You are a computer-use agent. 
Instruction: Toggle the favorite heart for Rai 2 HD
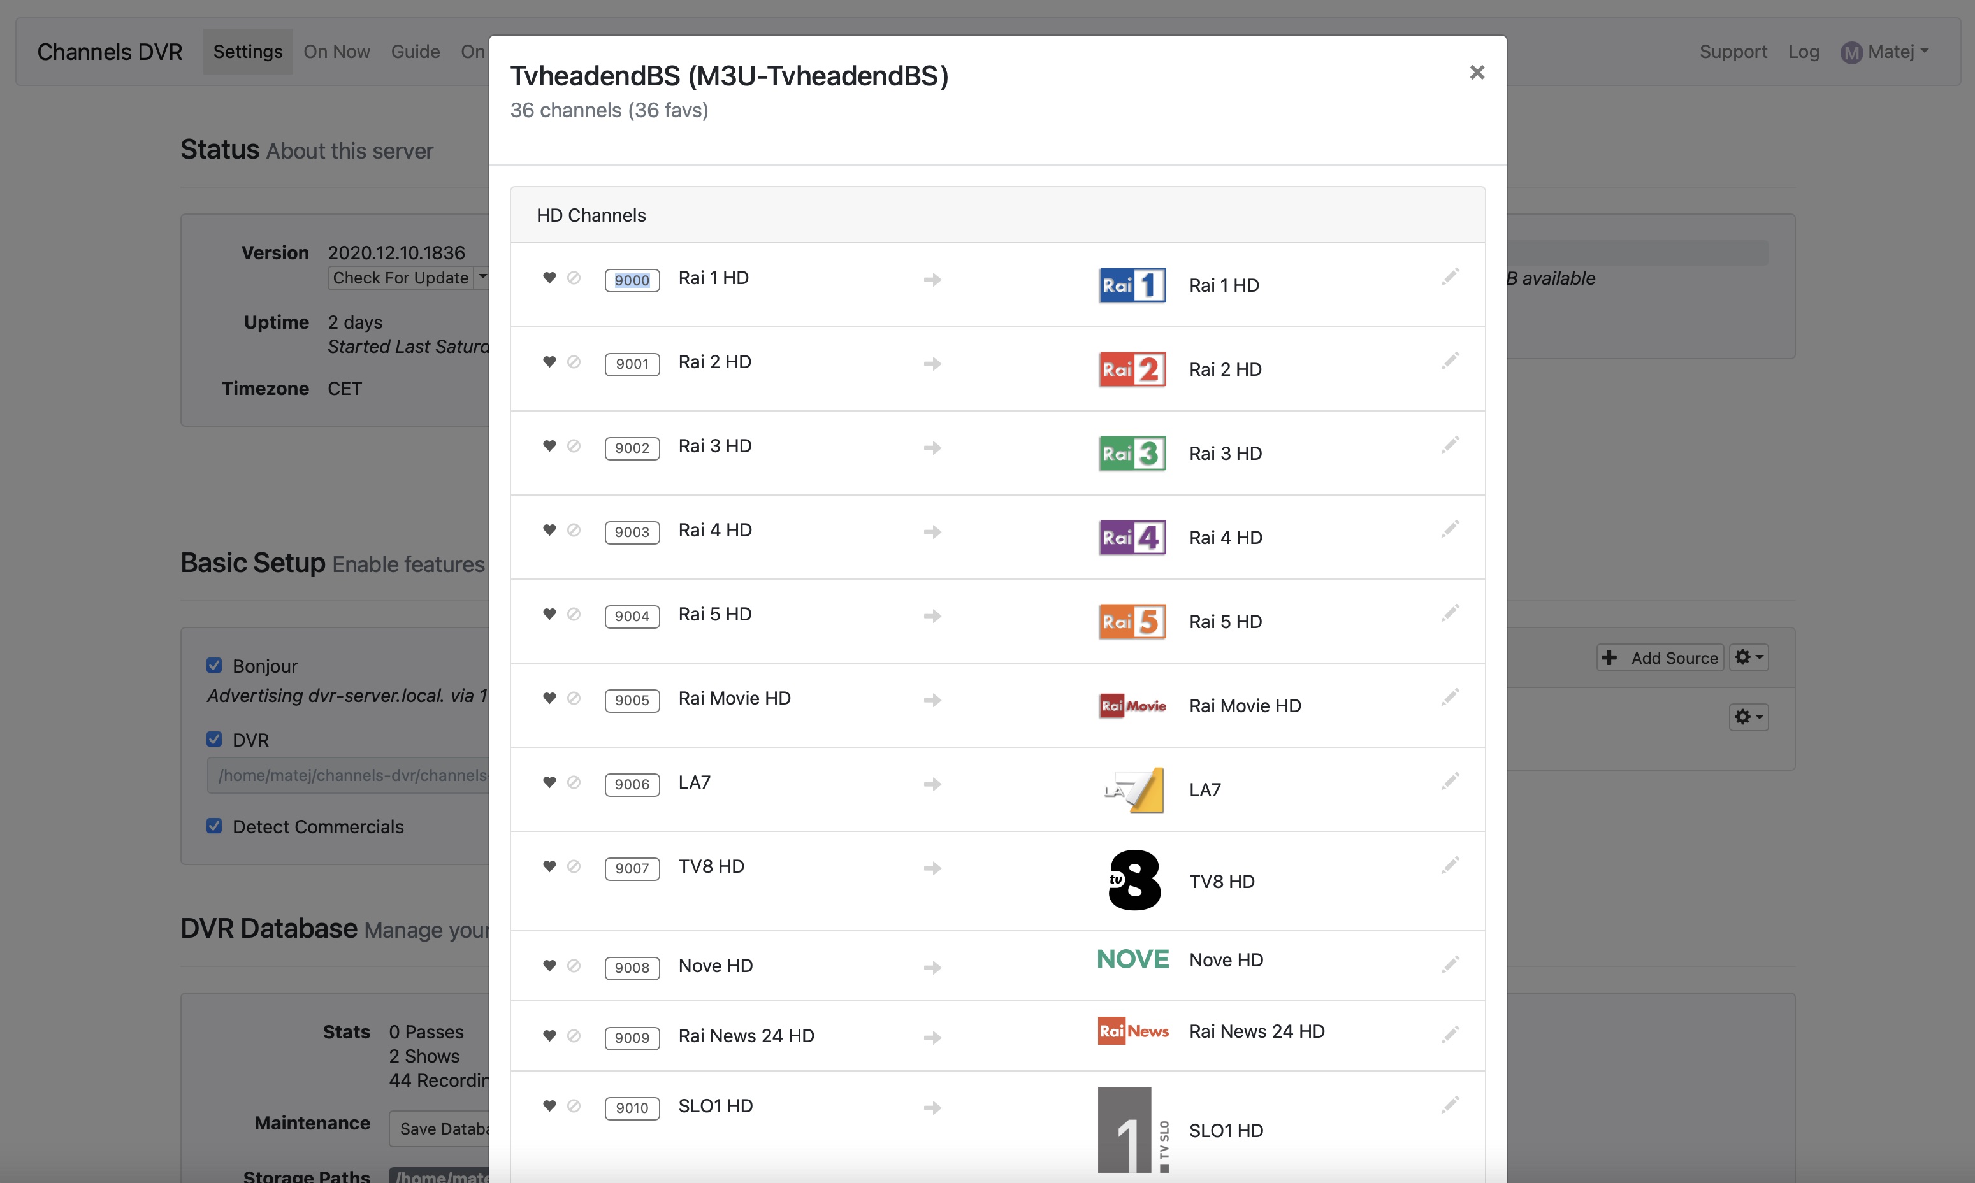click(549, 361)
